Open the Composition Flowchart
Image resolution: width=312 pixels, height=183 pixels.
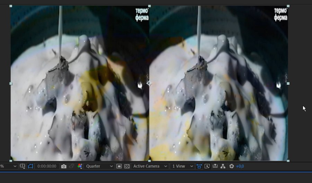pos(223,166)
